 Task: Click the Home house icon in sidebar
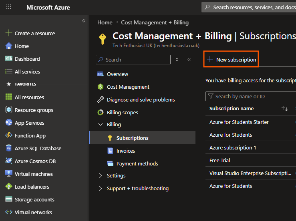pyautogui.click(x=9, y=46)
